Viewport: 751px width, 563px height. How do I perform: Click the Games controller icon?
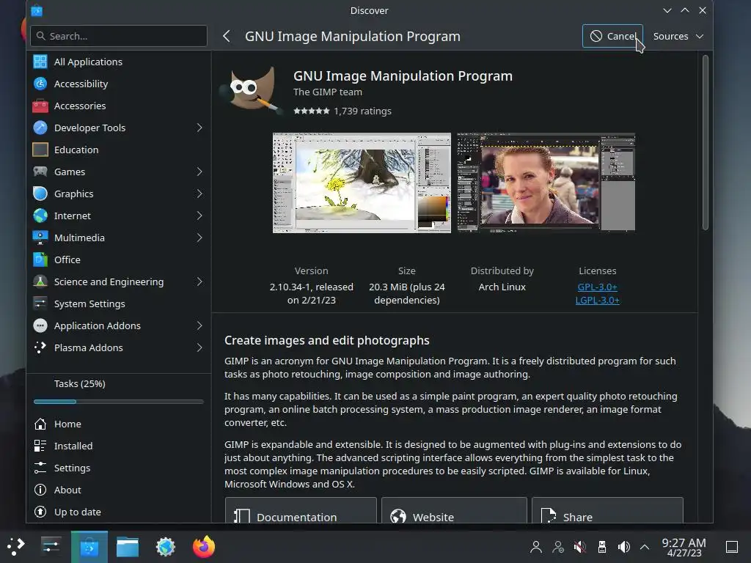click(x=40, y=172)
